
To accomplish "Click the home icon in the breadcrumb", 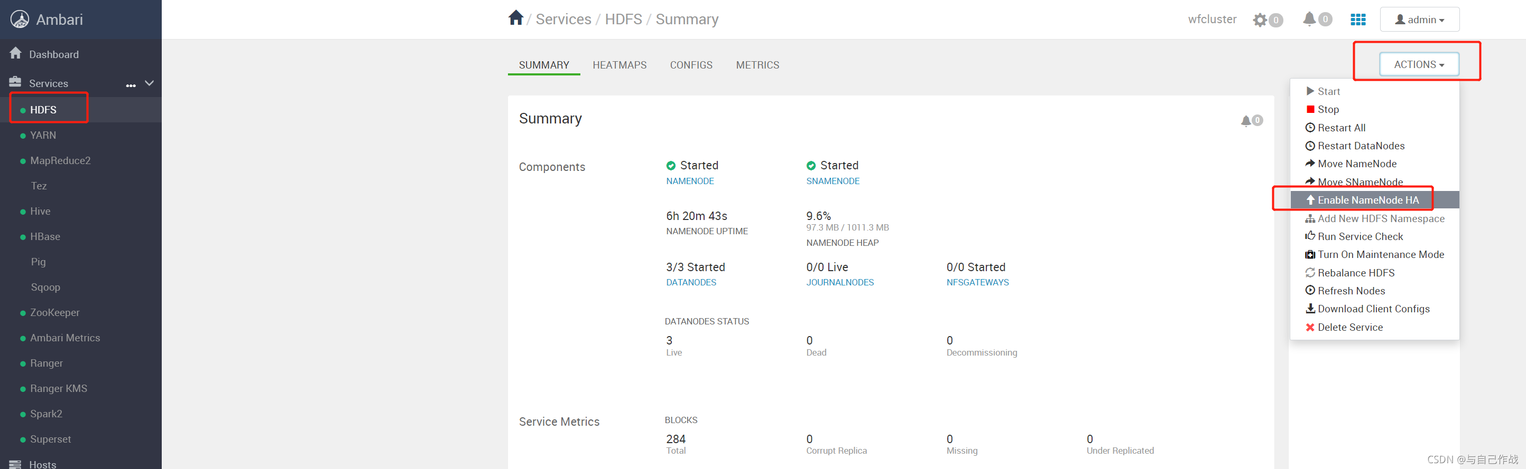I will click(x=515, y=18).
